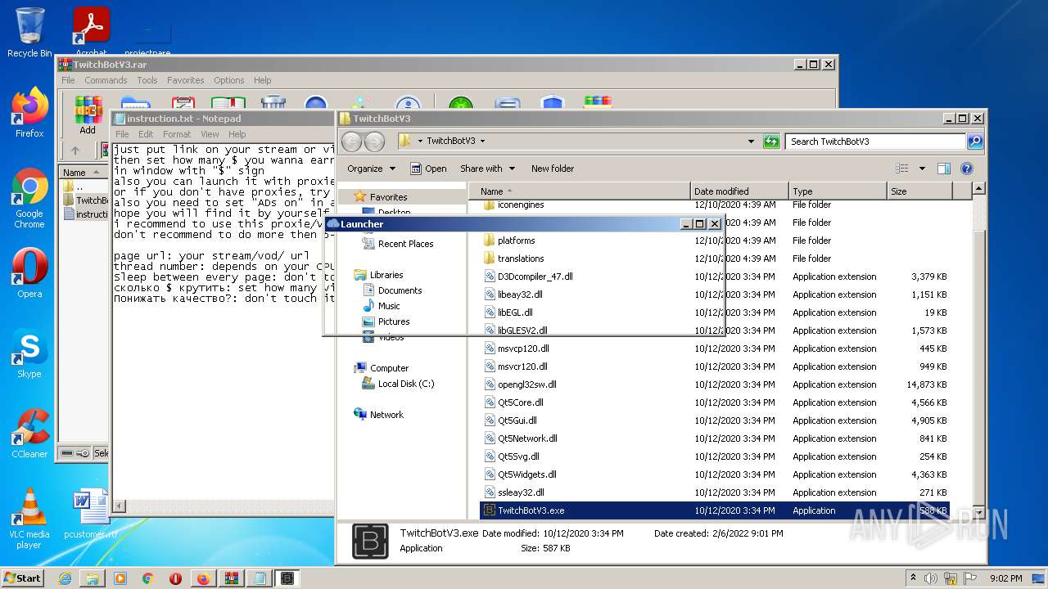Select the ssleay32.dll file
This screenshot has height=589, width=1048.
(x=714, y=492)
